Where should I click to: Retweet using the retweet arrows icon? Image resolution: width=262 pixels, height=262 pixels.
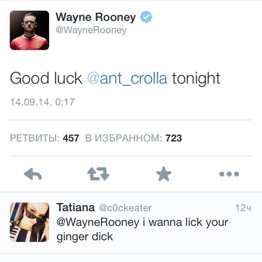pos(98,174)
